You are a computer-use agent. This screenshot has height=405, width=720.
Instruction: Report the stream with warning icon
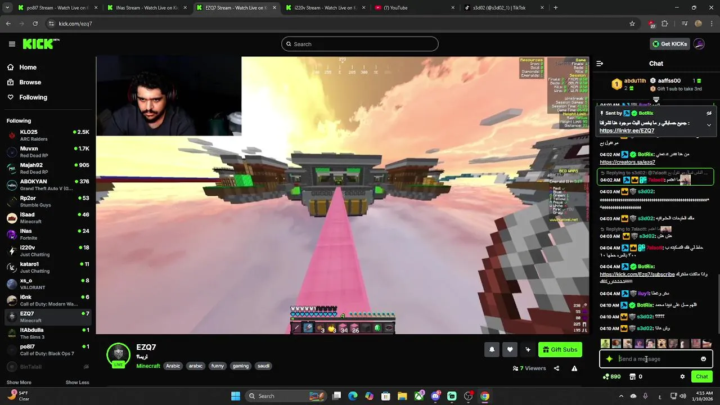[x=574, y=368]
